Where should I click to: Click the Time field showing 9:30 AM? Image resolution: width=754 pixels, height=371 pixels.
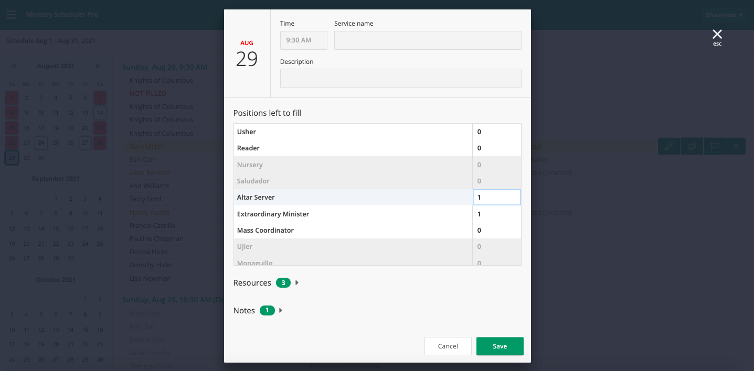click(303, 40)
